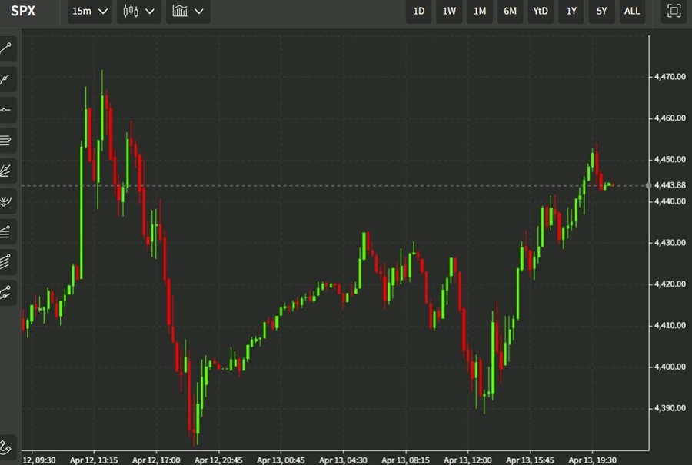Select the two-point path drawing tool
The width and height of the screenshot is (692, 465).
click(6, 293)
